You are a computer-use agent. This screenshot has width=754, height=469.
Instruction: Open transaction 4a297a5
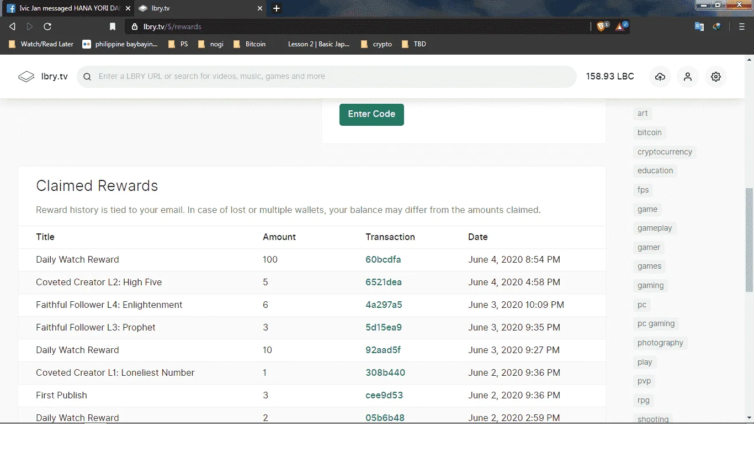tap(384, 305)
